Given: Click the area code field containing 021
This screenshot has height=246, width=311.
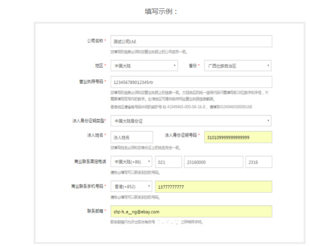Looking at the screenshot, I should tap(168, 162).
